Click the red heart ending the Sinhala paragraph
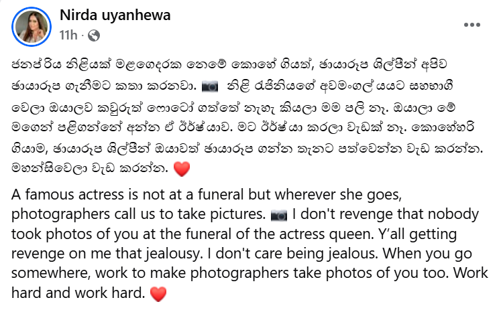Screen dimensions: 497x310 coord(182,169)
